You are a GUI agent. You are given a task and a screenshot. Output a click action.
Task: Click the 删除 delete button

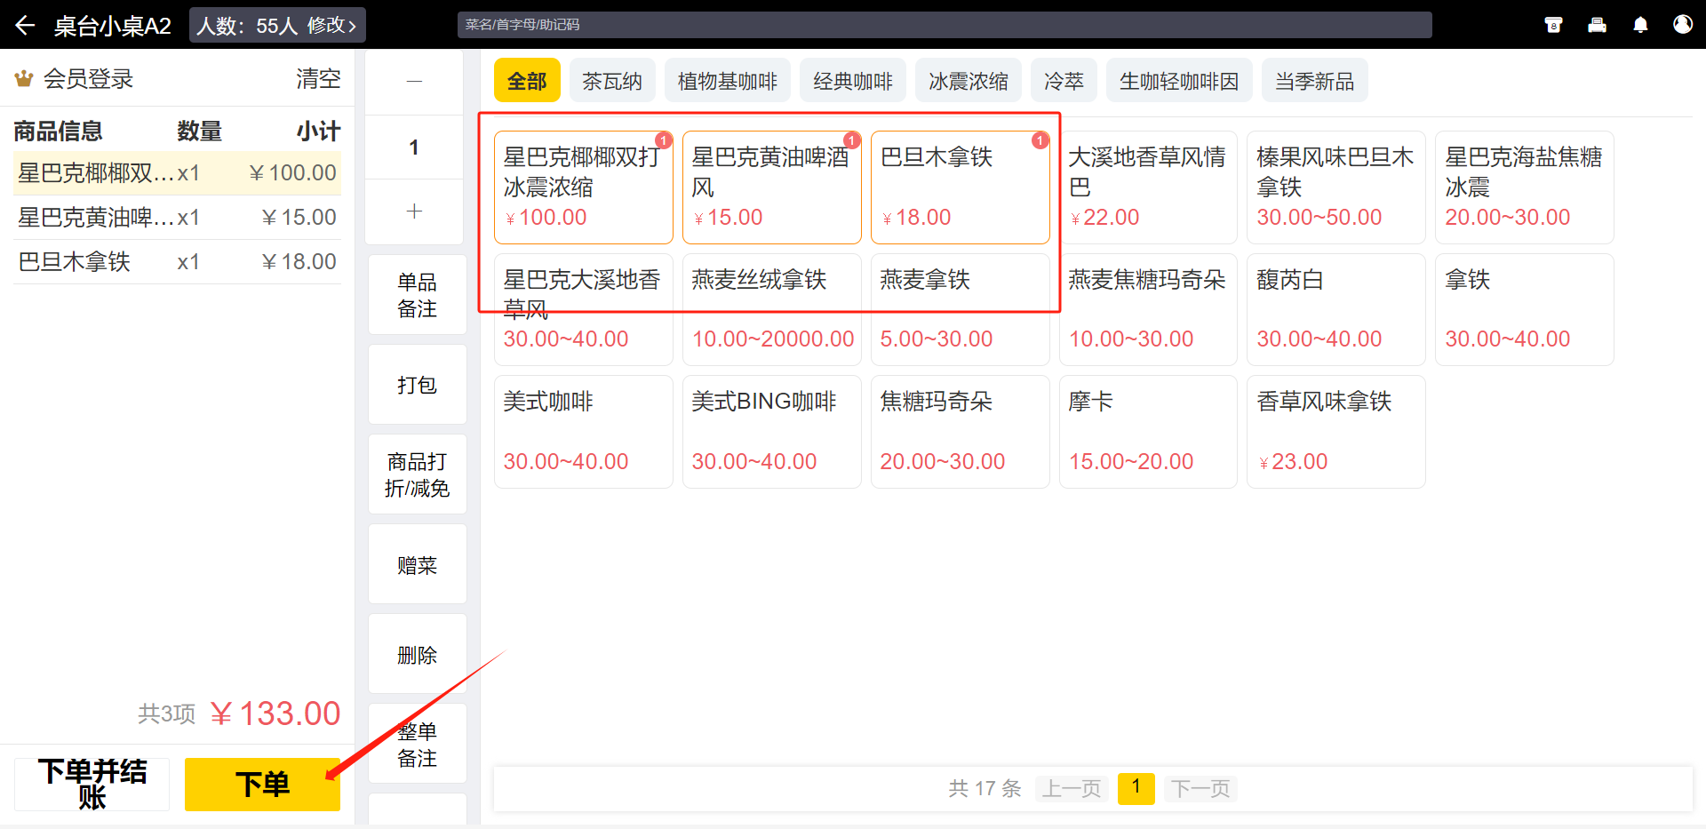tap(417, 655)
